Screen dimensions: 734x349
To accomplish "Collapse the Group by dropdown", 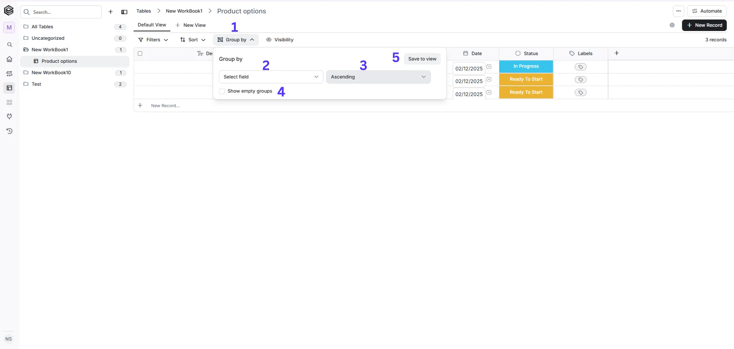I will pos(236,40).
